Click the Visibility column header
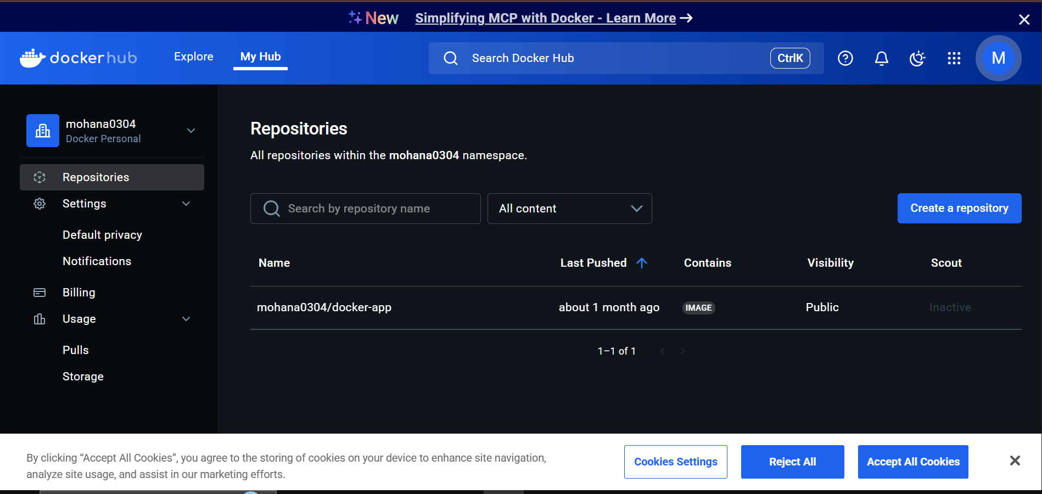This screenshot has width=1042, height=494. pos(830,263)
